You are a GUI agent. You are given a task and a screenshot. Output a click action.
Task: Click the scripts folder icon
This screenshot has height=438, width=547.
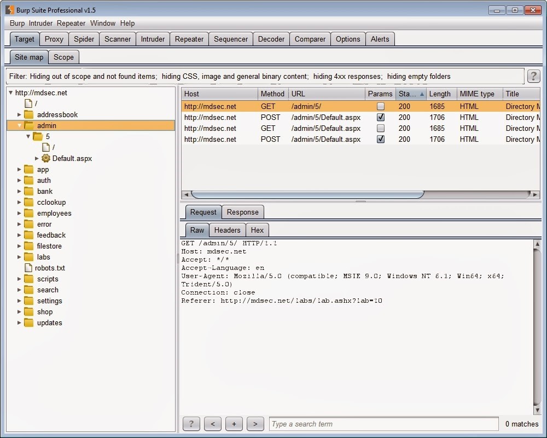click(x=28, y=279)
